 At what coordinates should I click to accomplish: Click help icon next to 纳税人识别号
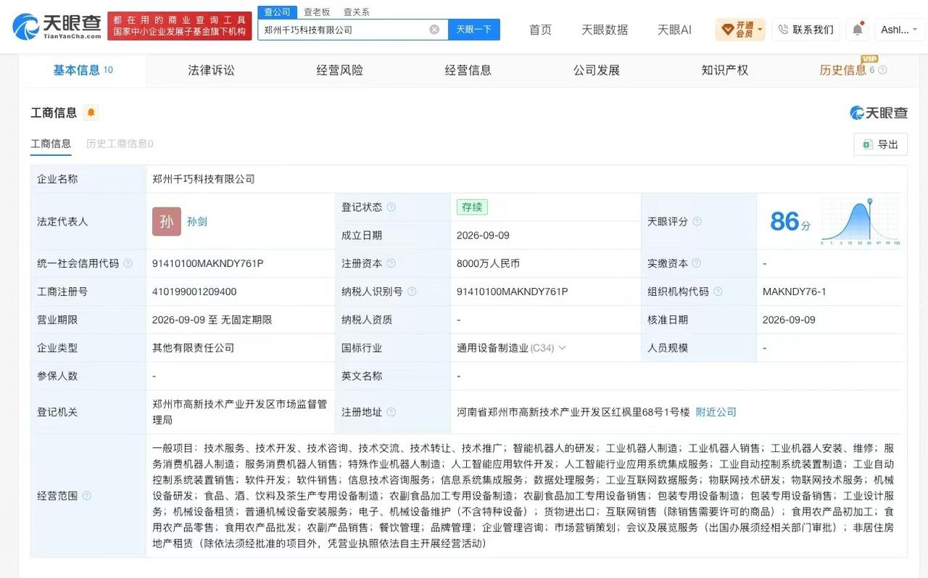(x=412, y=292)
